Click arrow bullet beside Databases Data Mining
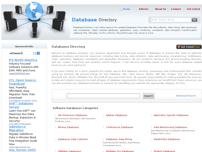Image resolution: width=202 pixels, height=152 pixels. [104, 139]
